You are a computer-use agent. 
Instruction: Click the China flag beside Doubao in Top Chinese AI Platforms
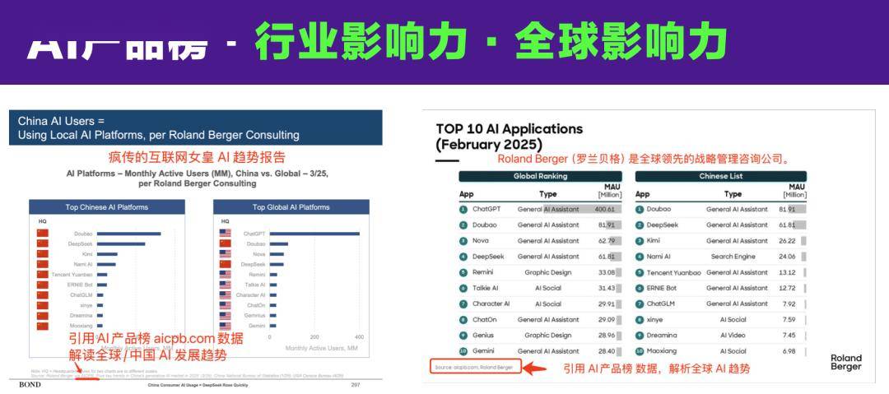tap(43, 234)
